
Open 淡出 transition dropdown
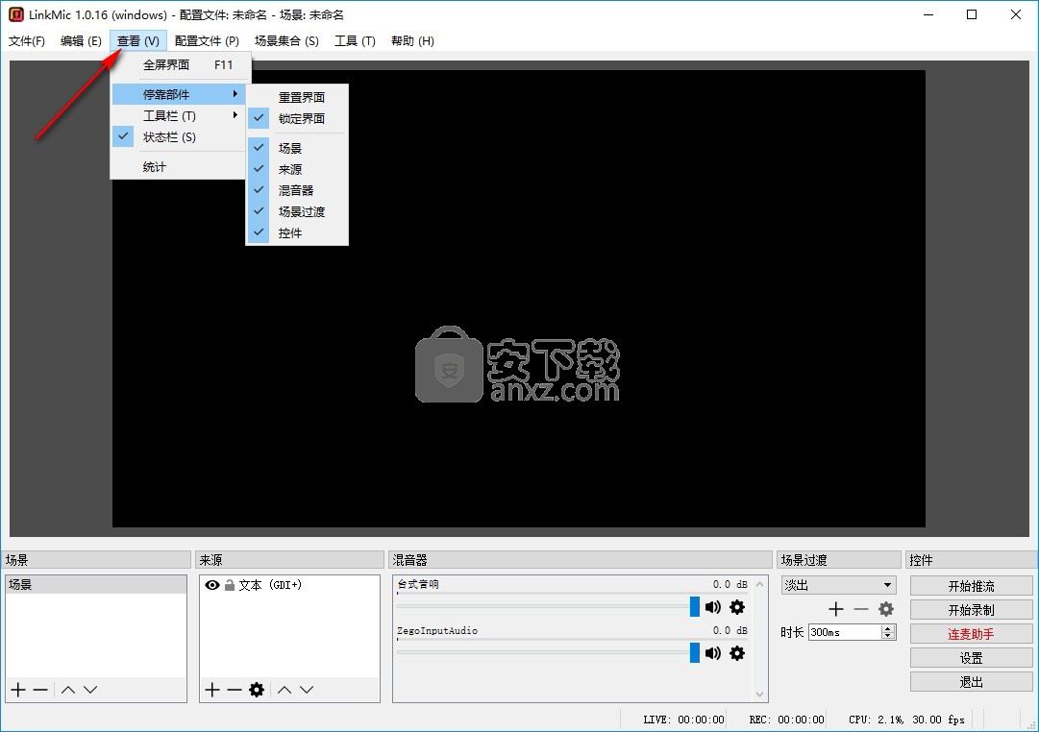coord(839,585)
